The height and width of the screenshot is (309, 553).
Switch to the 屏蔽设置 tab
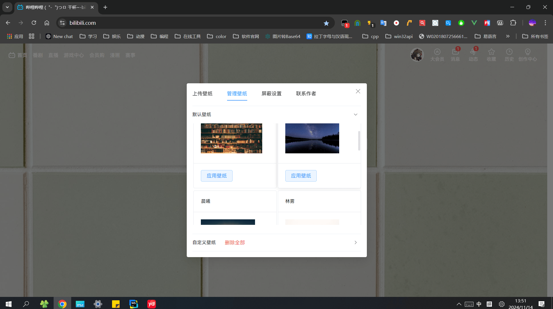pos(271,94)
